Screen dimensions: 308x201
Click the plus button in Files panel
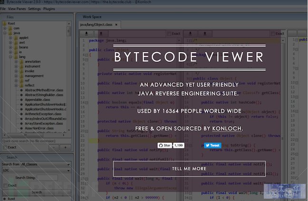[66, 148]
